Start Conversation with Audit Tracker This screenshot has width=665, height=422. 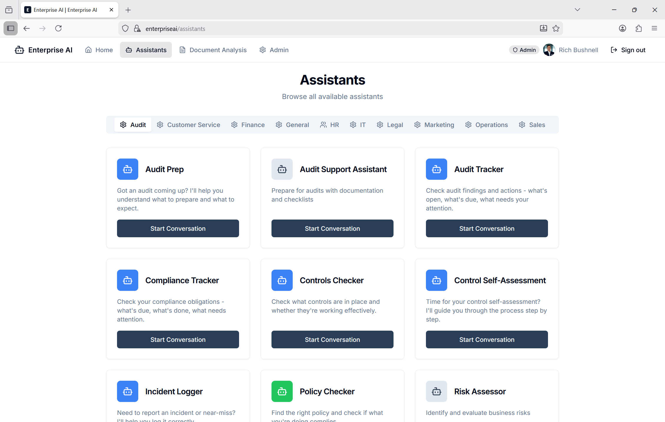click(486, 228)
